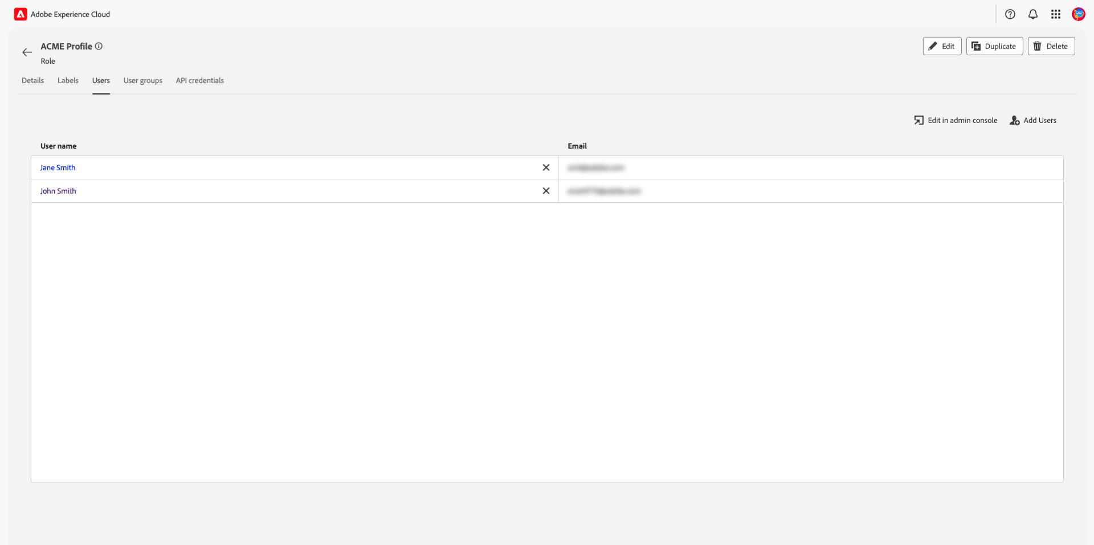Switch to the Labels tab
The width and height of the screenshot is (1094, 545).
click(68, 80)
